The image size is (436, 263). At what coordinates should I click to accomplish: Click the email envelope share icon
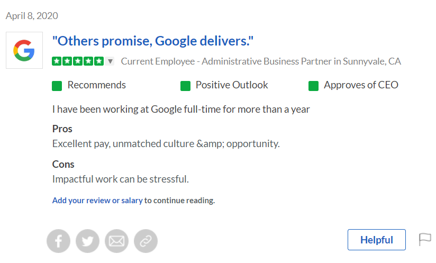[117, 241]
